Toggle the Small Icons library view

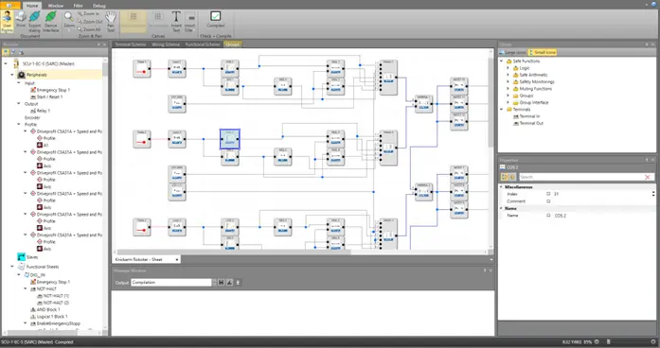pos(543,53)
